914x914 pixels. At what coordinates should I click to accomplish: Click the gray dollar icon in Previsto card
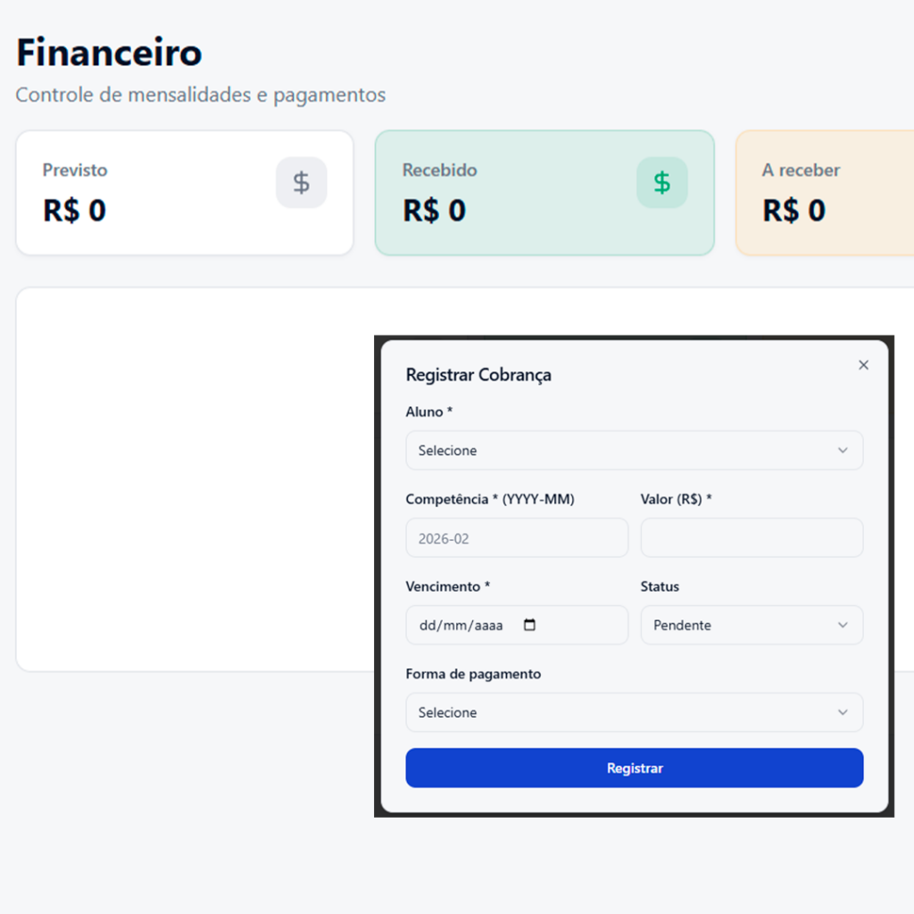coord(302,183)
